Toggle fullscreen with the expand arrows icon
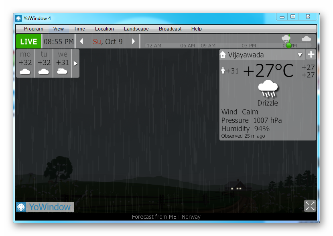This screenshot has width=333, height=236. pyautogui.click(x=310, y=206)
